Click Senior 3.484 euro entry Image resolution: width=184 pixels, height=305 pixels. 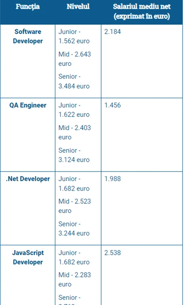(x=74, y=81)
